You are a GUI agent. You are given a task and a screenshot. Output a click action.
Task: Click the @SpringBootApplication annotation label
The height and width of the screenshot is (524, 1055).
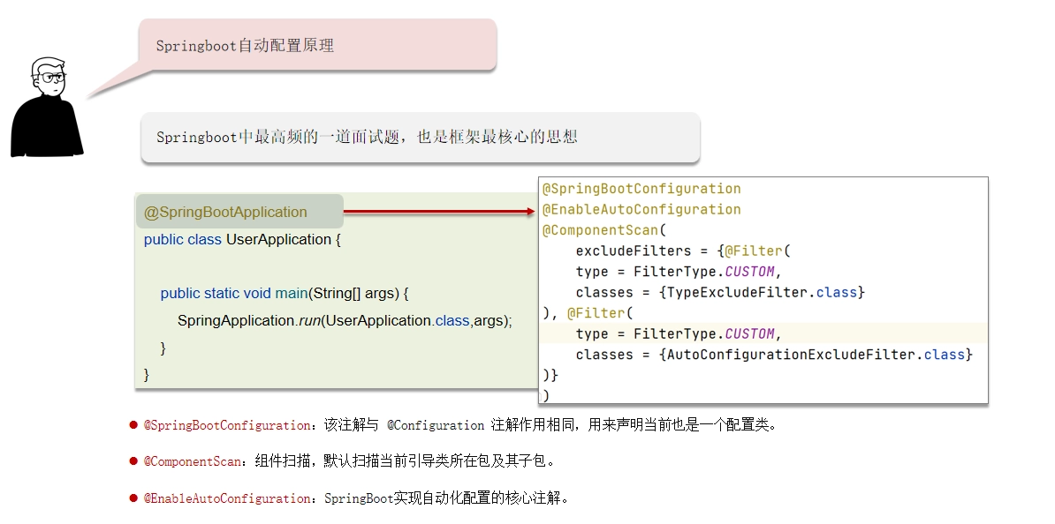click(225, 213)
